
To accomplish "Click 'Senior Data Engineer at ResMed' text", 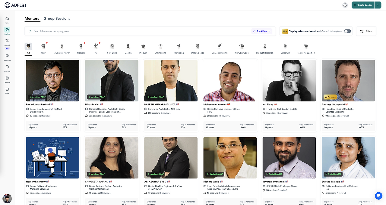I will click(46, 109).
